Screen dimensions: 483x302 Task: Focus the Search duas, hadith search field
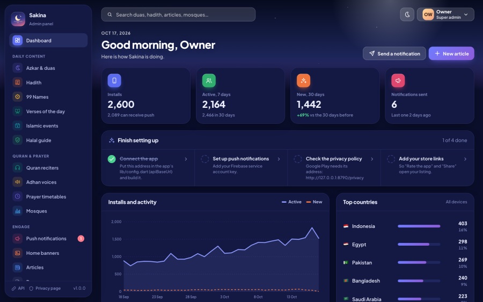pyautogui.click(x=178, y=14)
